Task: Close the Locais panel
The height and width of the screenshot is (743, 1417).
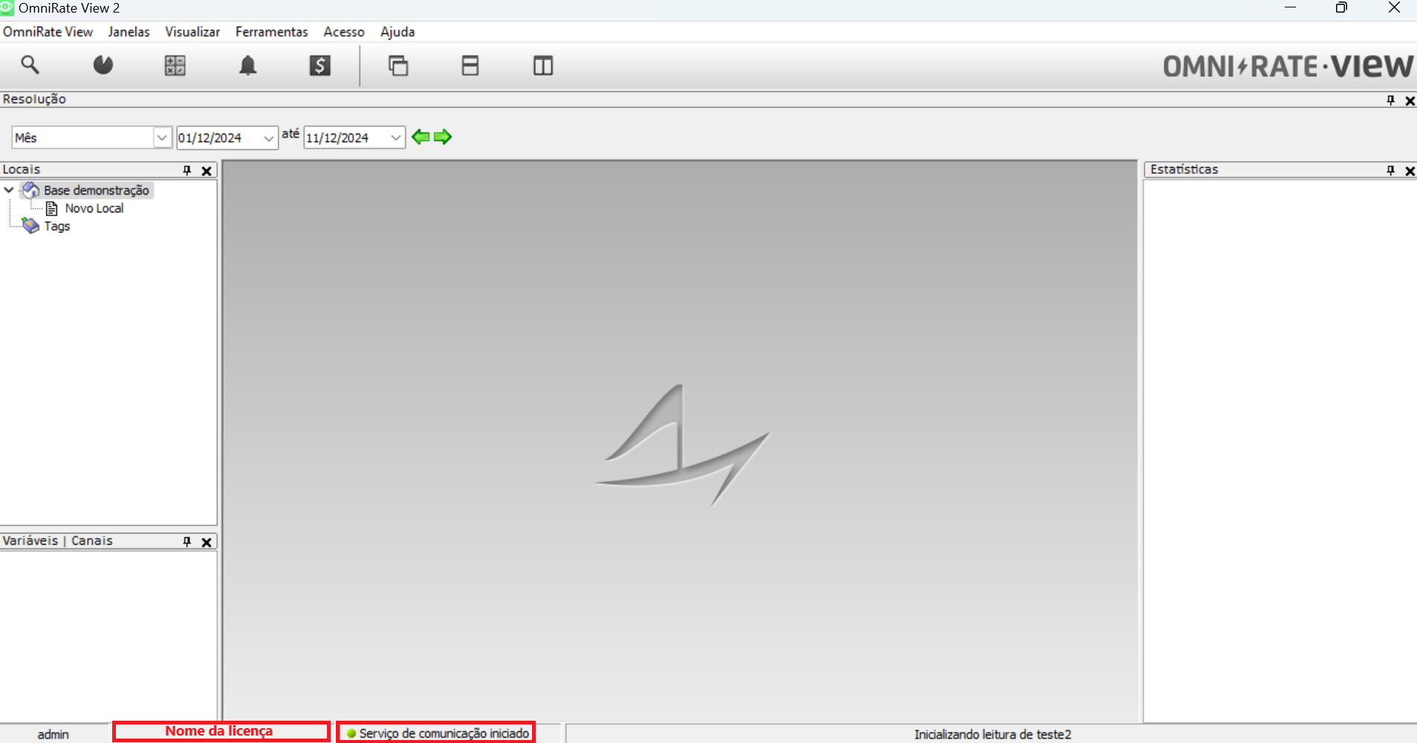Action: pos(207,171)
